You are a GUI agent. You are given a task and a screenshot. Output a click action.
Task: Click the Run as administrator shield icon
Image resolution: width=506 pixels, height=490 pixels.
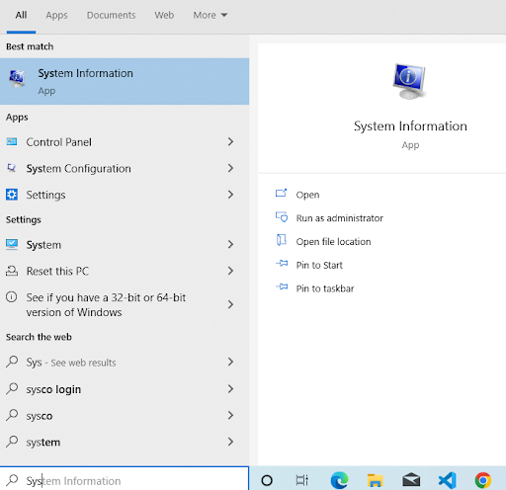point(282,217)
